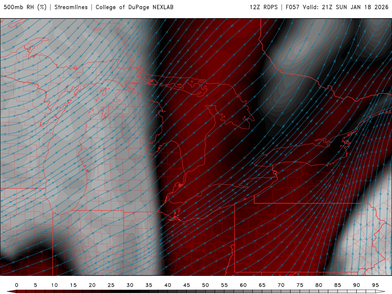Click the "Streamlines" label in header
Image resolution: width=392 pixels, height=294 pixels.
click(71, 7)
